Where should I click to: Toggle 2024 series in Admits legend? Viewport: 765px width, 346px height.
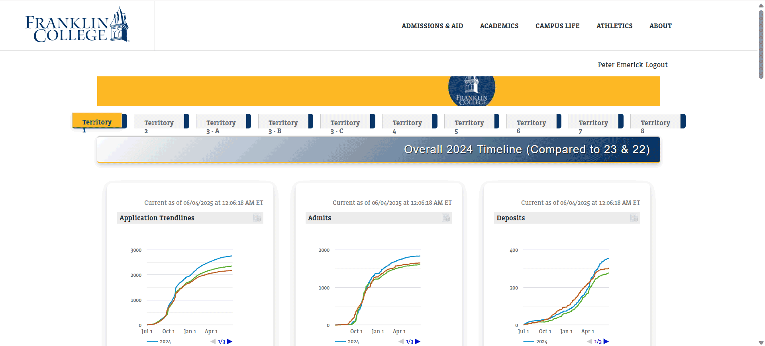(x=347, y=342)
